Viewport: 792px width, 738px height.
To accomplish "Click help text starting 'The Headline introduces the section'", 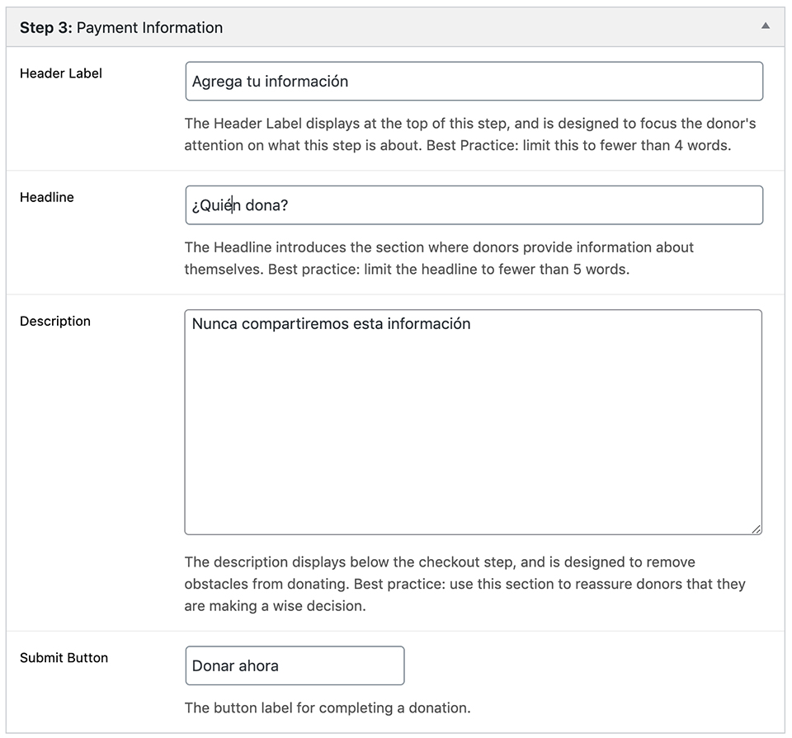I will pyautogui.click(x=439, y=258).
